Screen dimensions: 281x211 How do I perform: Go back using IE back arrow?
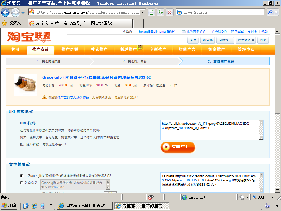click(x=5, y=12)
